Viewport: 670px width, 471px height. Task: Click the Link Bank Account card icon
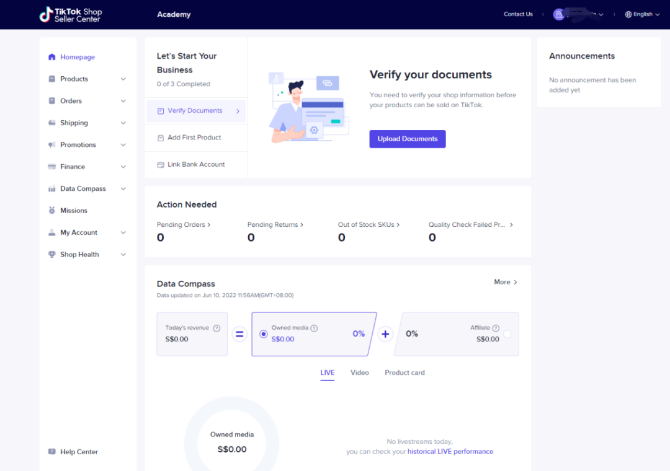[x=161, y=165]
